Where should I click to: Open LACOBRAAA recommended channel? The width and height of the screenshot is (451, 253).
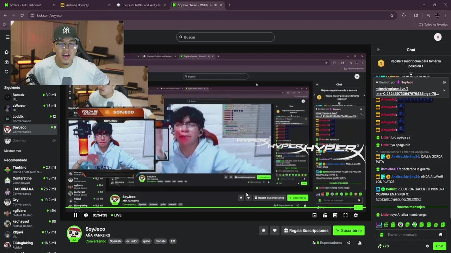coord(30,191)
